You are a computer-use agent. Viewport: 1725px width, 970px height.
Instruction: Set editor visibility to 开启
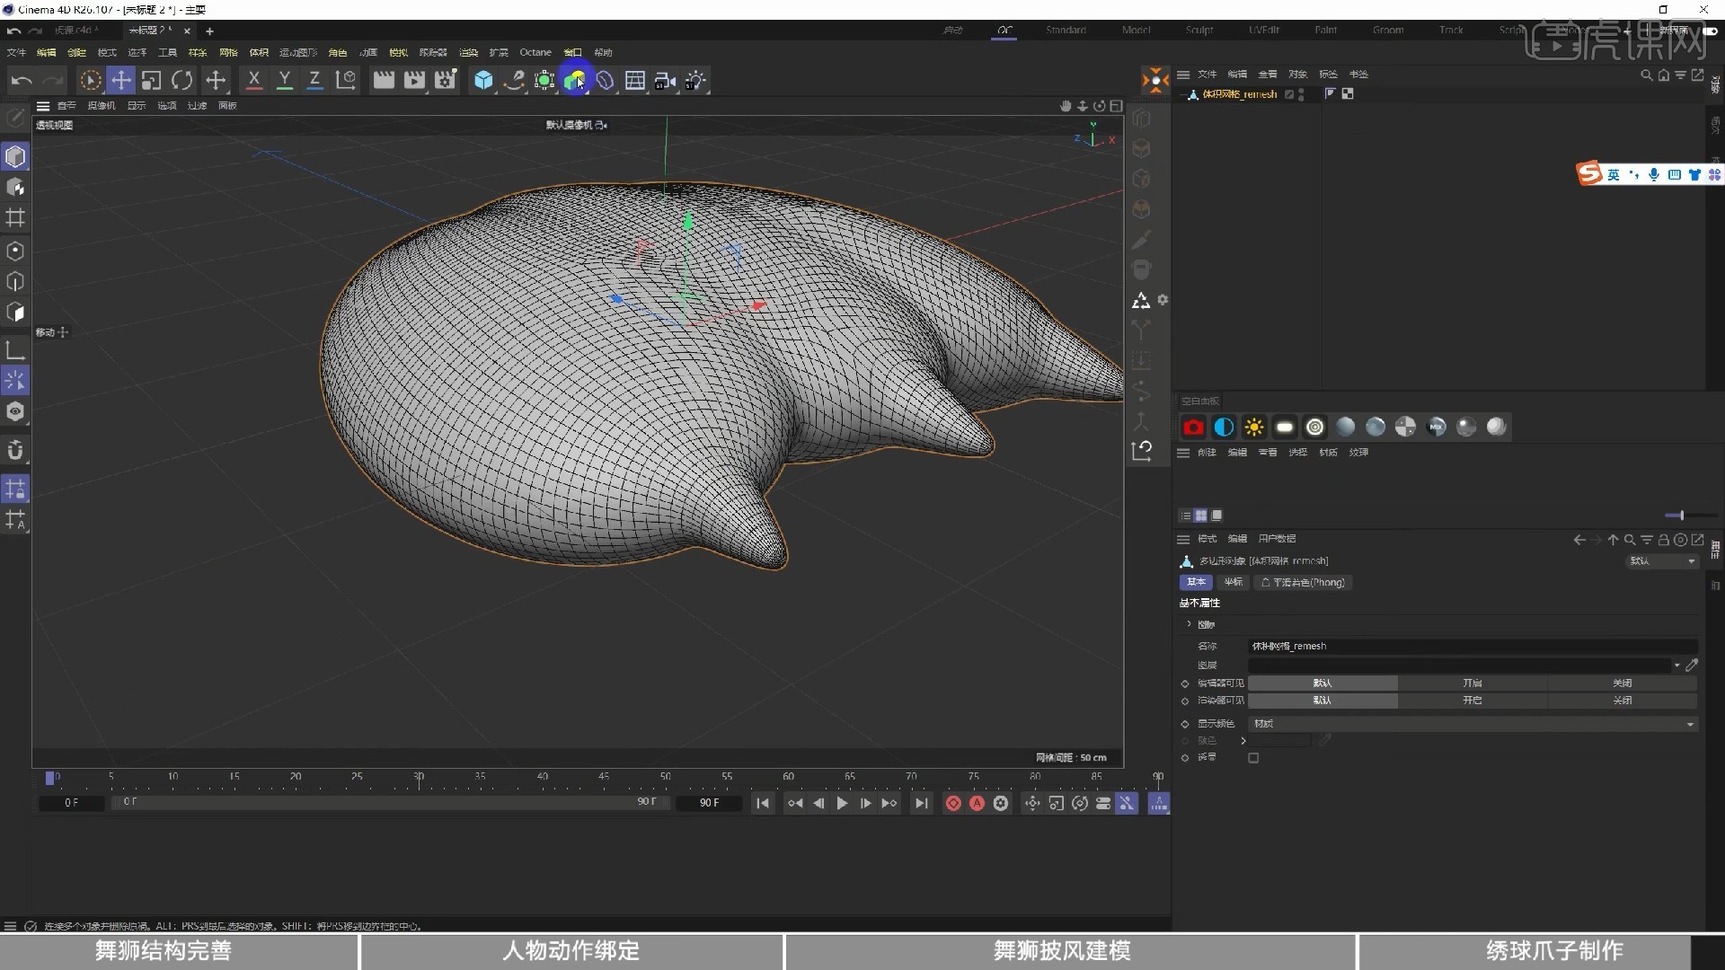point(1472,683)
